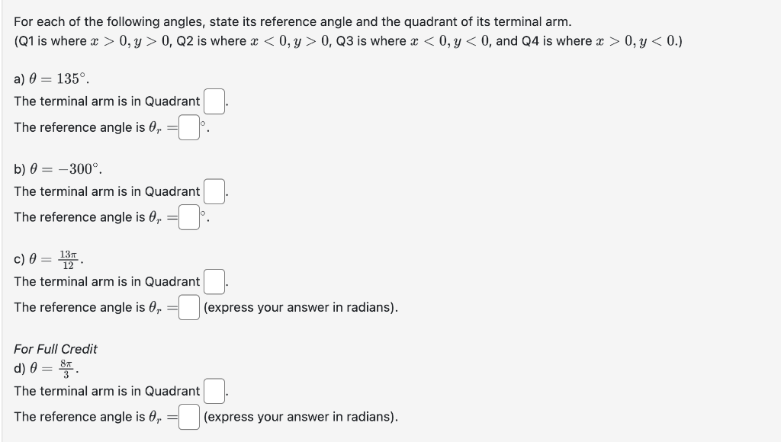This screenshot has width=781, height=442.
Task: Click the For Full Credit heading
Action: tap(55, 348)
